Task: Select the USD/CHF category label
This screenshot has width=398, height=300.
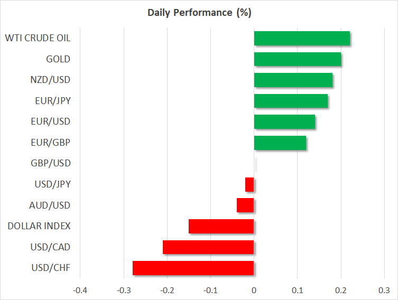Action: click(51, 268)
